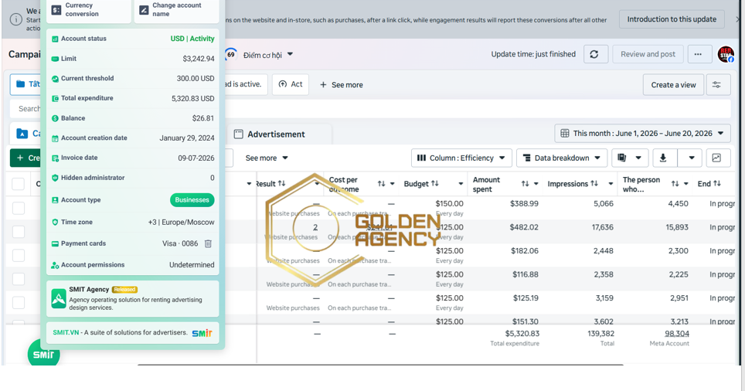
Task: Expand the export options arrow
Action: pos(692,158)
